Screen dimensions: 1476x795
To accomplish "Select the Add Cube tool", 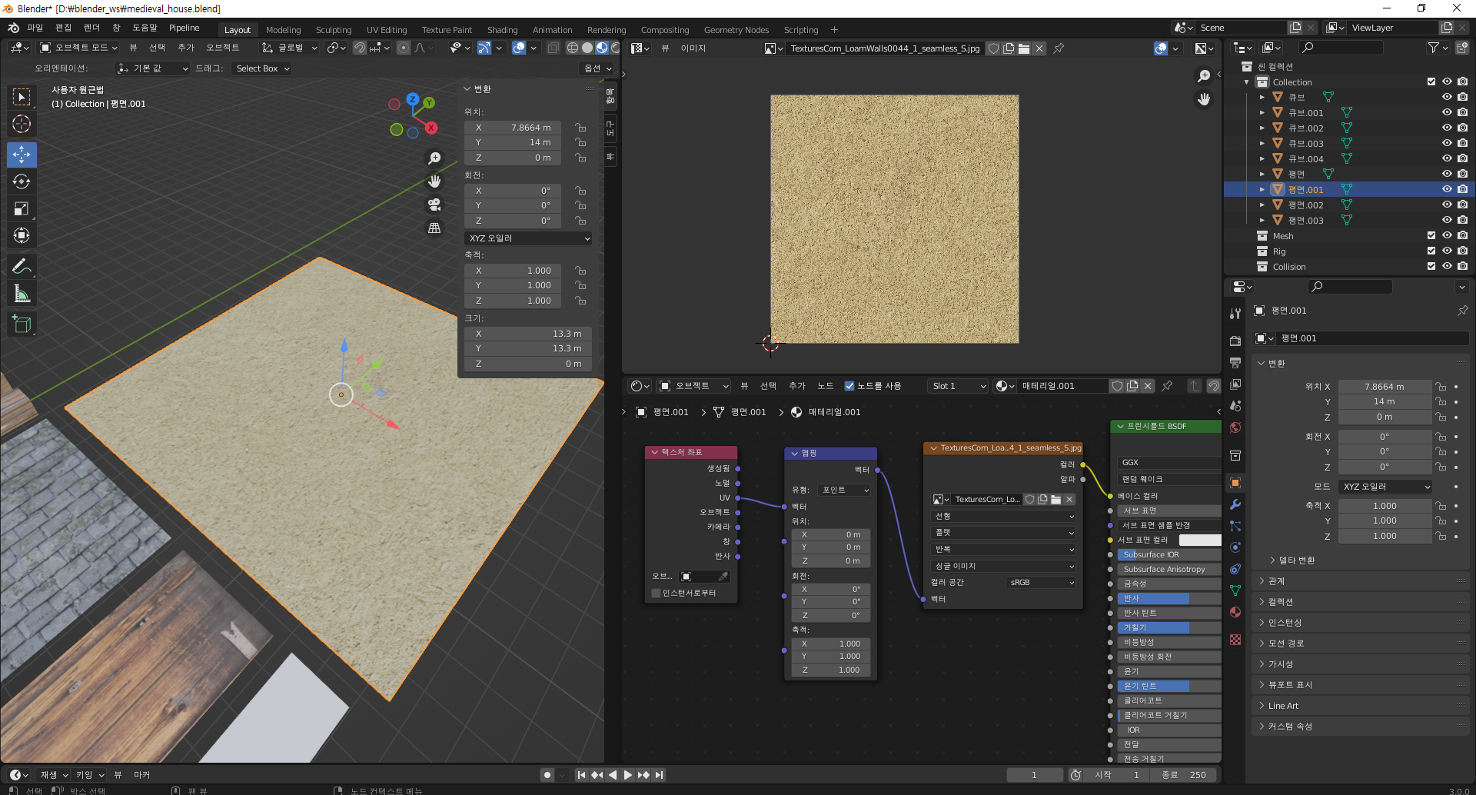I will pos(22,324).
